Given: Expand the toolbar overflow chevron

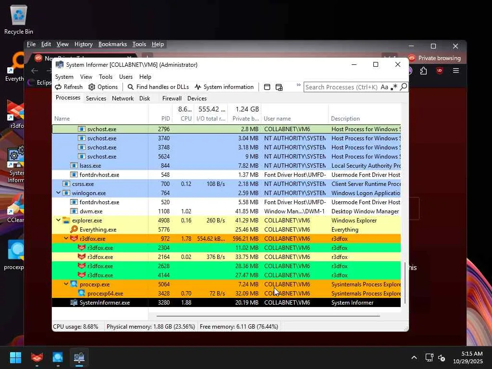Looking at the screenshot, I should (x=298, y=85).
